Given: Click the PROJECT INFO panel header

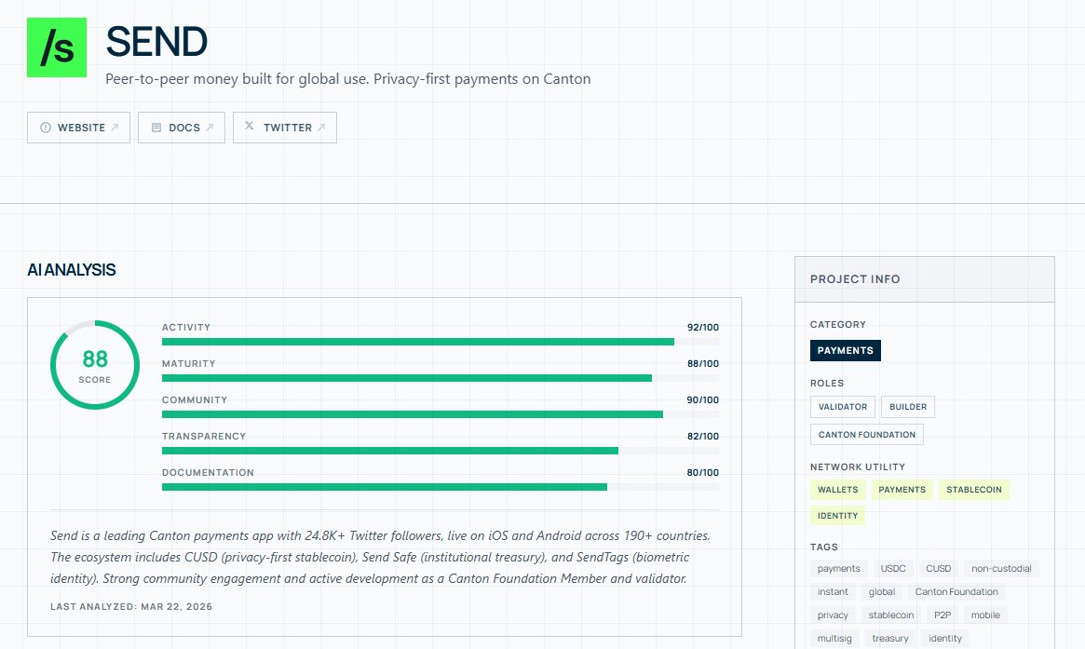Looking at the screenshot, I should coord(925,279).
